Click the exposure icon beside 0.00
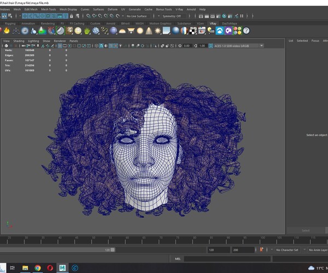This screenshot has height=273, width=328. (x=180, y=46)
